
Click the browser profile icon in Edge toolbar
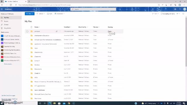180,5
